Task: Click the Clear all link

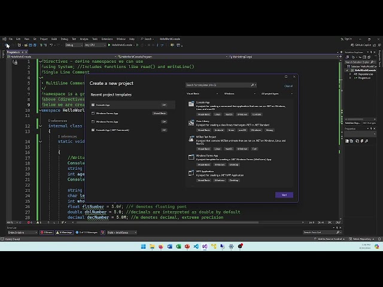Action: tap(288, 86)
